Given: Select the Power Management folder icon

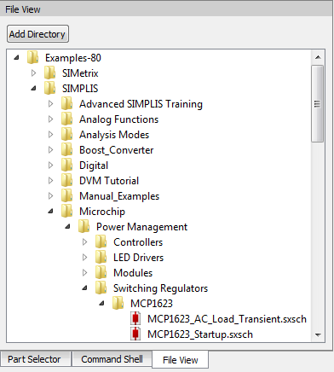Looking at the screenshot, I should (83, 226).
